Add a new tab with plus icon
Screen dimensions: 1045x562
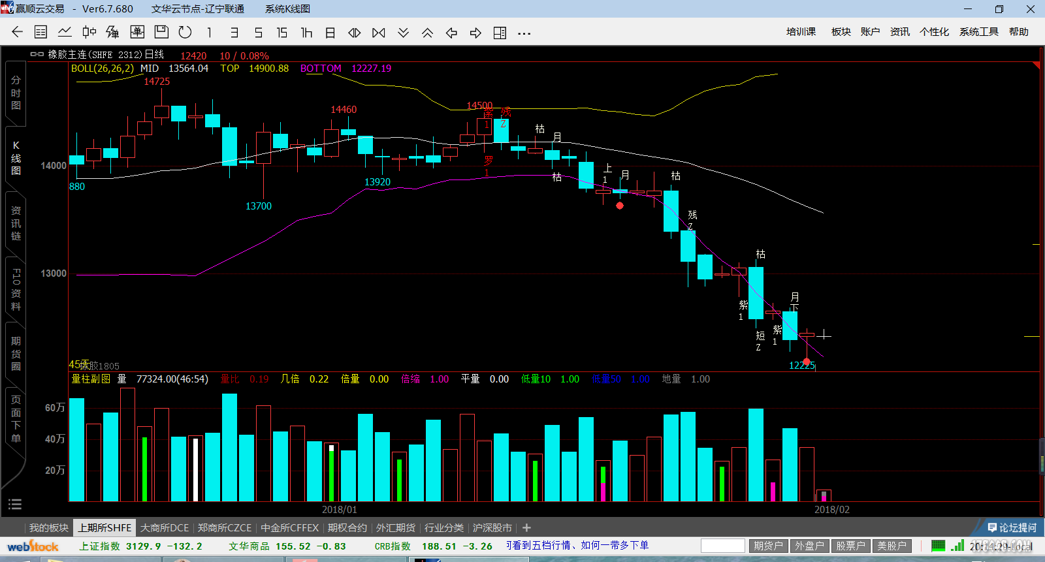pyautogui.click(x=526, y=527)
